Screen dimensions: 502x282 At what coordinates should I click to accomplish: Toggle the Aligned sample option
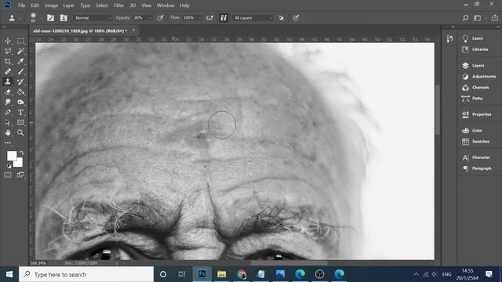click(x=224, y=18)
